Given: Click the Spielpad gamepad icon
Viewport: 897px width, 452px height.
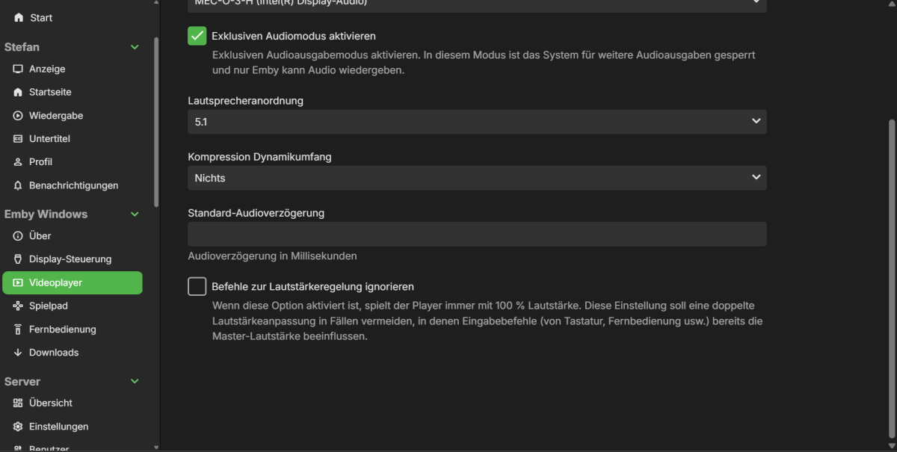Looking at the screenshot, I should click(19, 306).
